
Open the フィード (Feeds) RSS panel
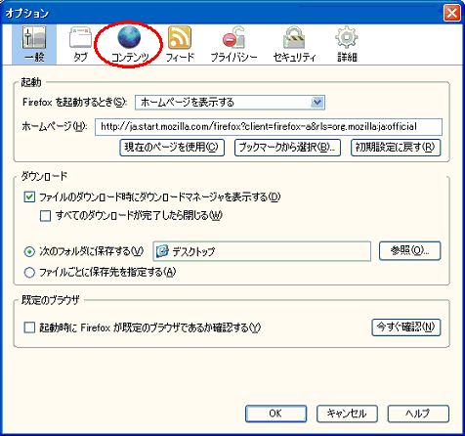coord(180,44)
